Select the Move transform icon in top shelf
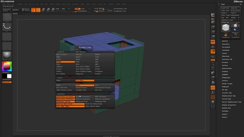This screenshot has height=137, width=244. coord(43,10)
